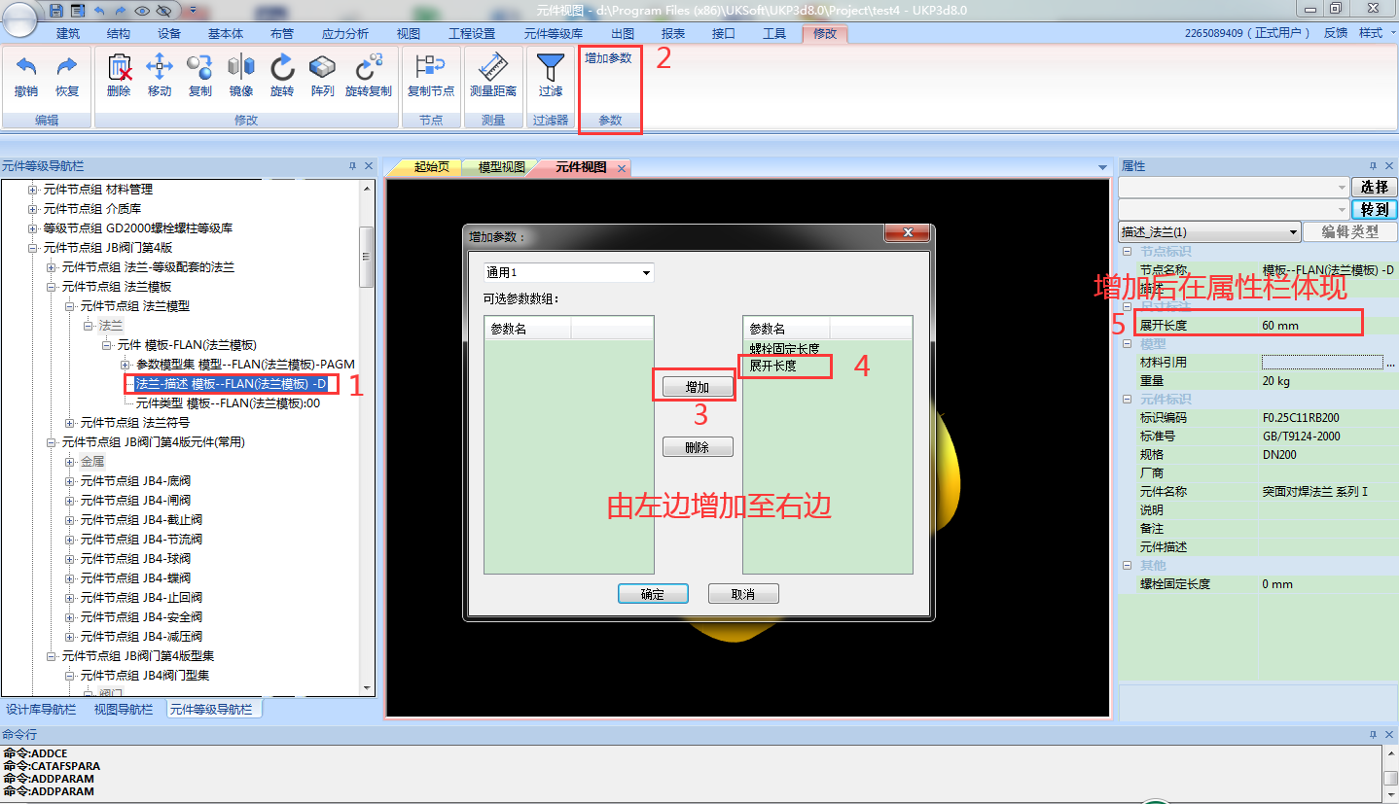Select the 旋转 (Rotate) tool
This screenshot has width=1399, height=804.
pyautogui.click(x=282, y=74)
